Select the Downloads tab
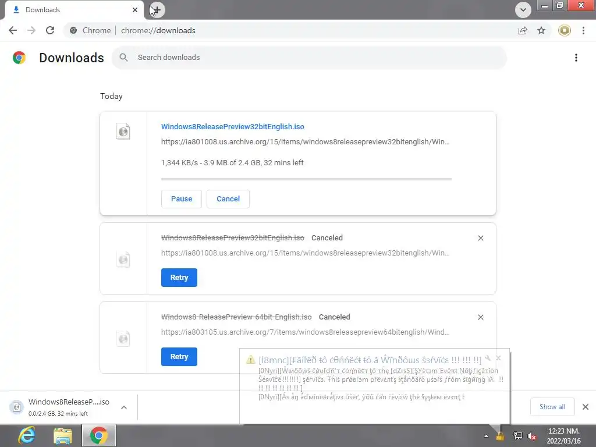Screen dimensions: 596x447 pyautogui.click(x=74, y=10)
